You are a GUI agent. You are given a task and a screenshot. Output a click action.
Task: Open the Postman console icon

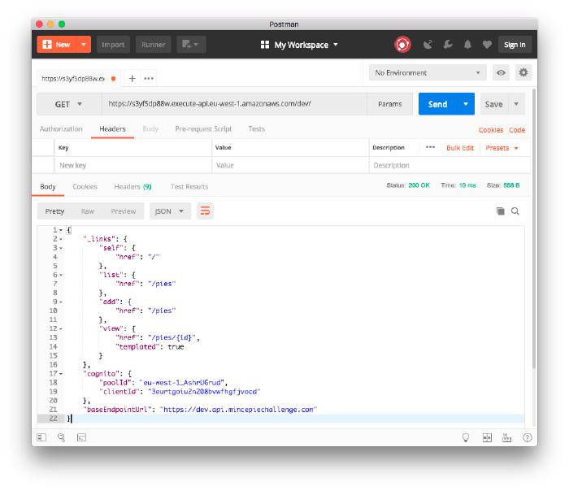point(81,437)
